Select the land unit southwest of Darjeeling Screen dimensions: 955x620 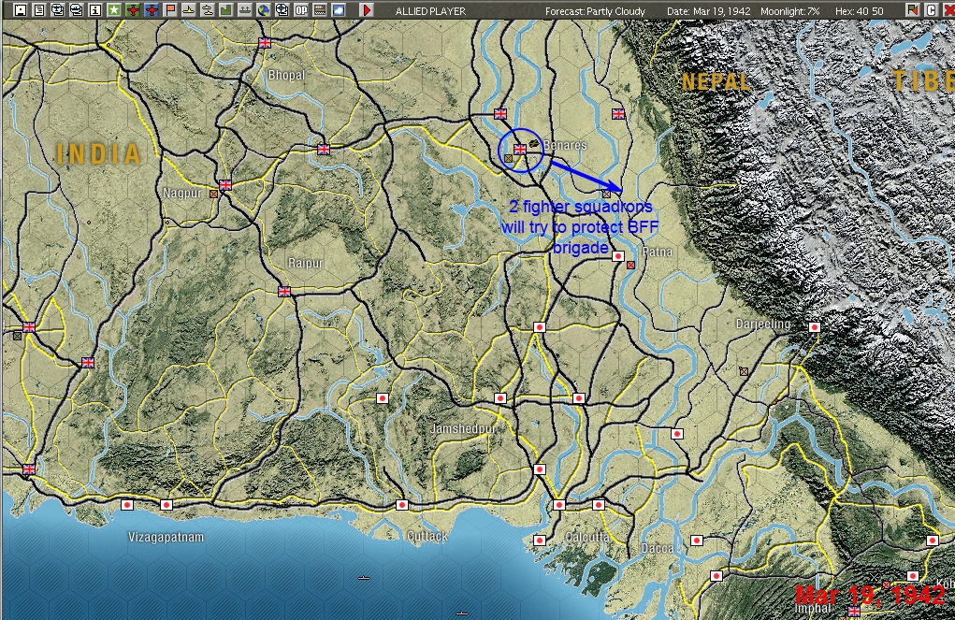pyautogui.click(x=744, y=371)
